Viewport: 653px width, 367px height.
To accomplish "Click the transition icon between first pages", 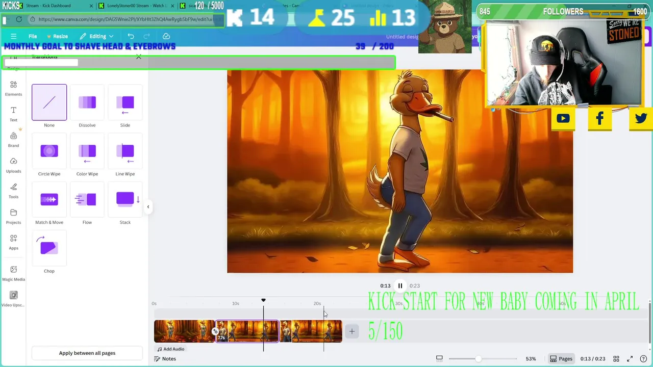I will 215,332.
